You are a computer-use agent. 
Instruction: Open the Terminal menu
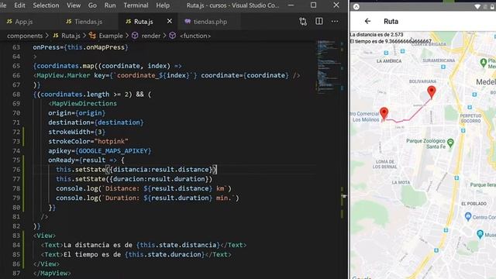click(136, 5)
